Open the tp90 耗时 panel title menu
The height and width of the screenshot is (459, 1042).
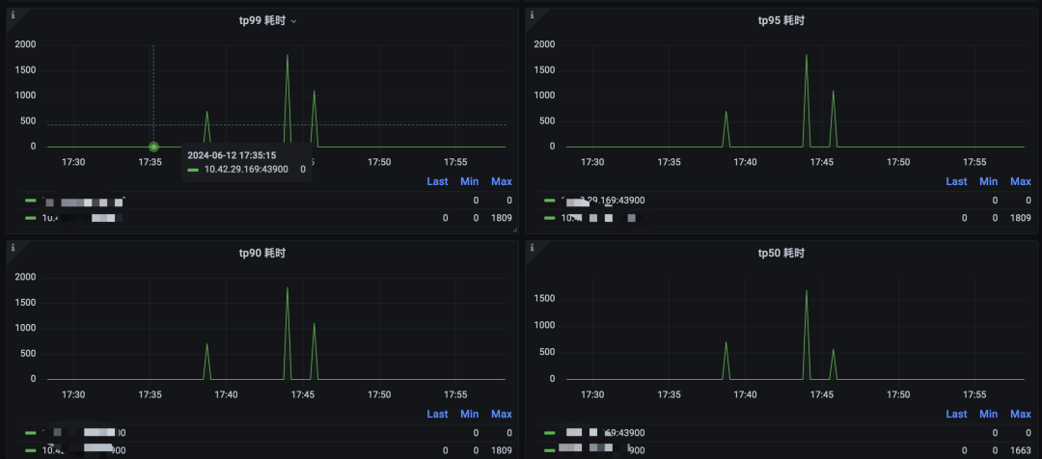[x=261, y=253]
